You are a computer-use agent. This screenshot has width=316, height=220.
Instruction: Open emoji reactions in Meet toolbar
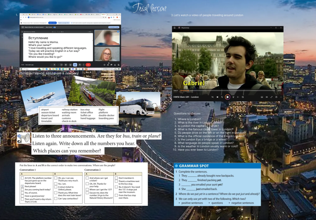(x=70, y=65)
